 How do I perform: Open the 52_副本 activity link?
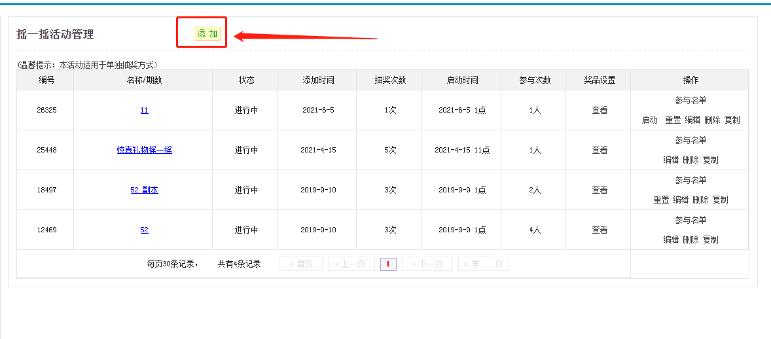144,190
